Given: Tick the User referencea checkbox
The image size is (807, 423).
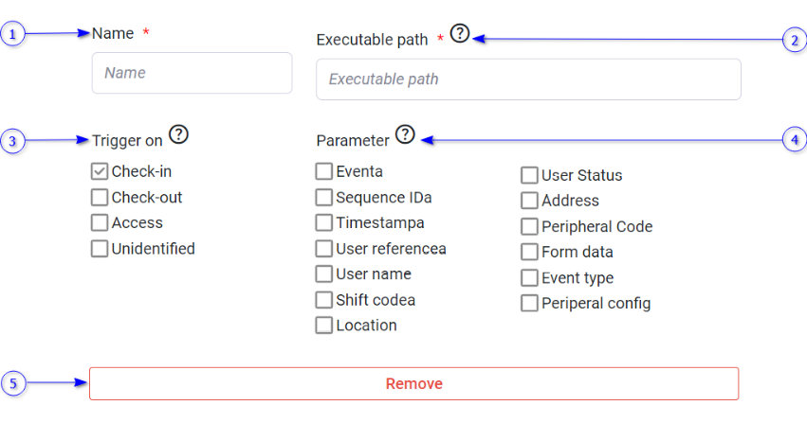Looking at the screenshot, I should [x=324, y=249].
